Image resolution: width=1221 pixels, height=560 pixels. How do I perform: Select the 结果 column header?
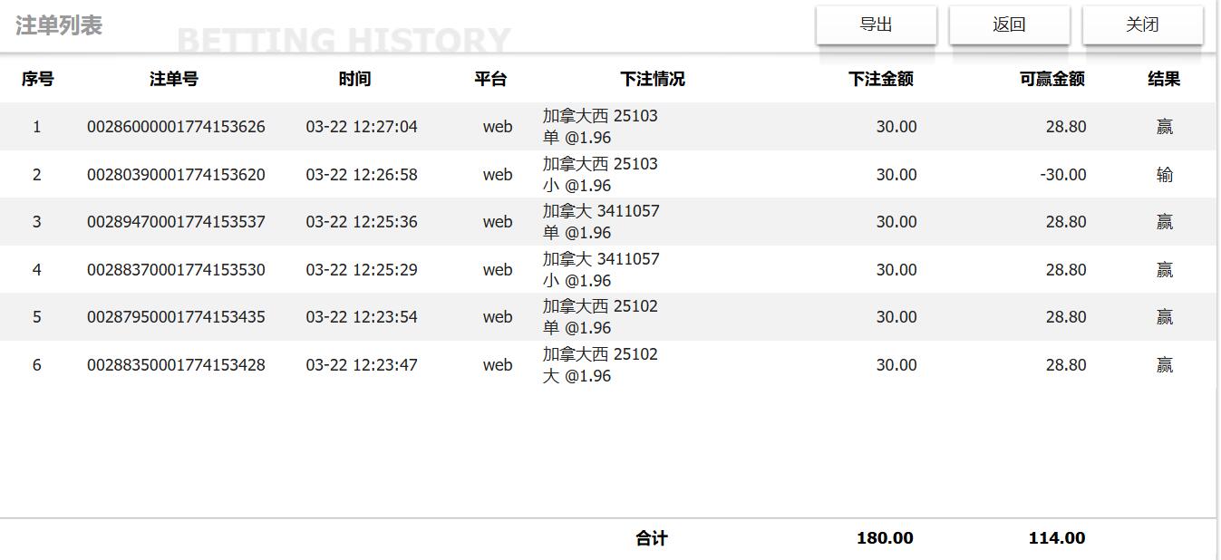coord(1163,80)
